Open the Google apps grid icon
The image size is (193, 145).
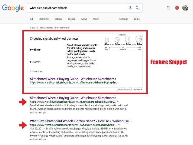[169, 8]
